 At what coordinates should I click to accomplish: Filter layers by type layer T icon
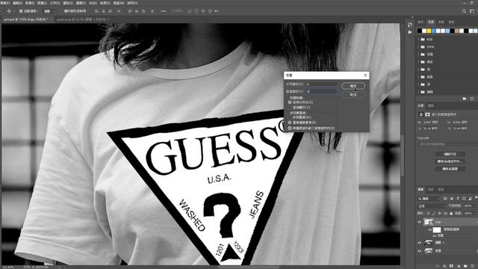[458, 199]
